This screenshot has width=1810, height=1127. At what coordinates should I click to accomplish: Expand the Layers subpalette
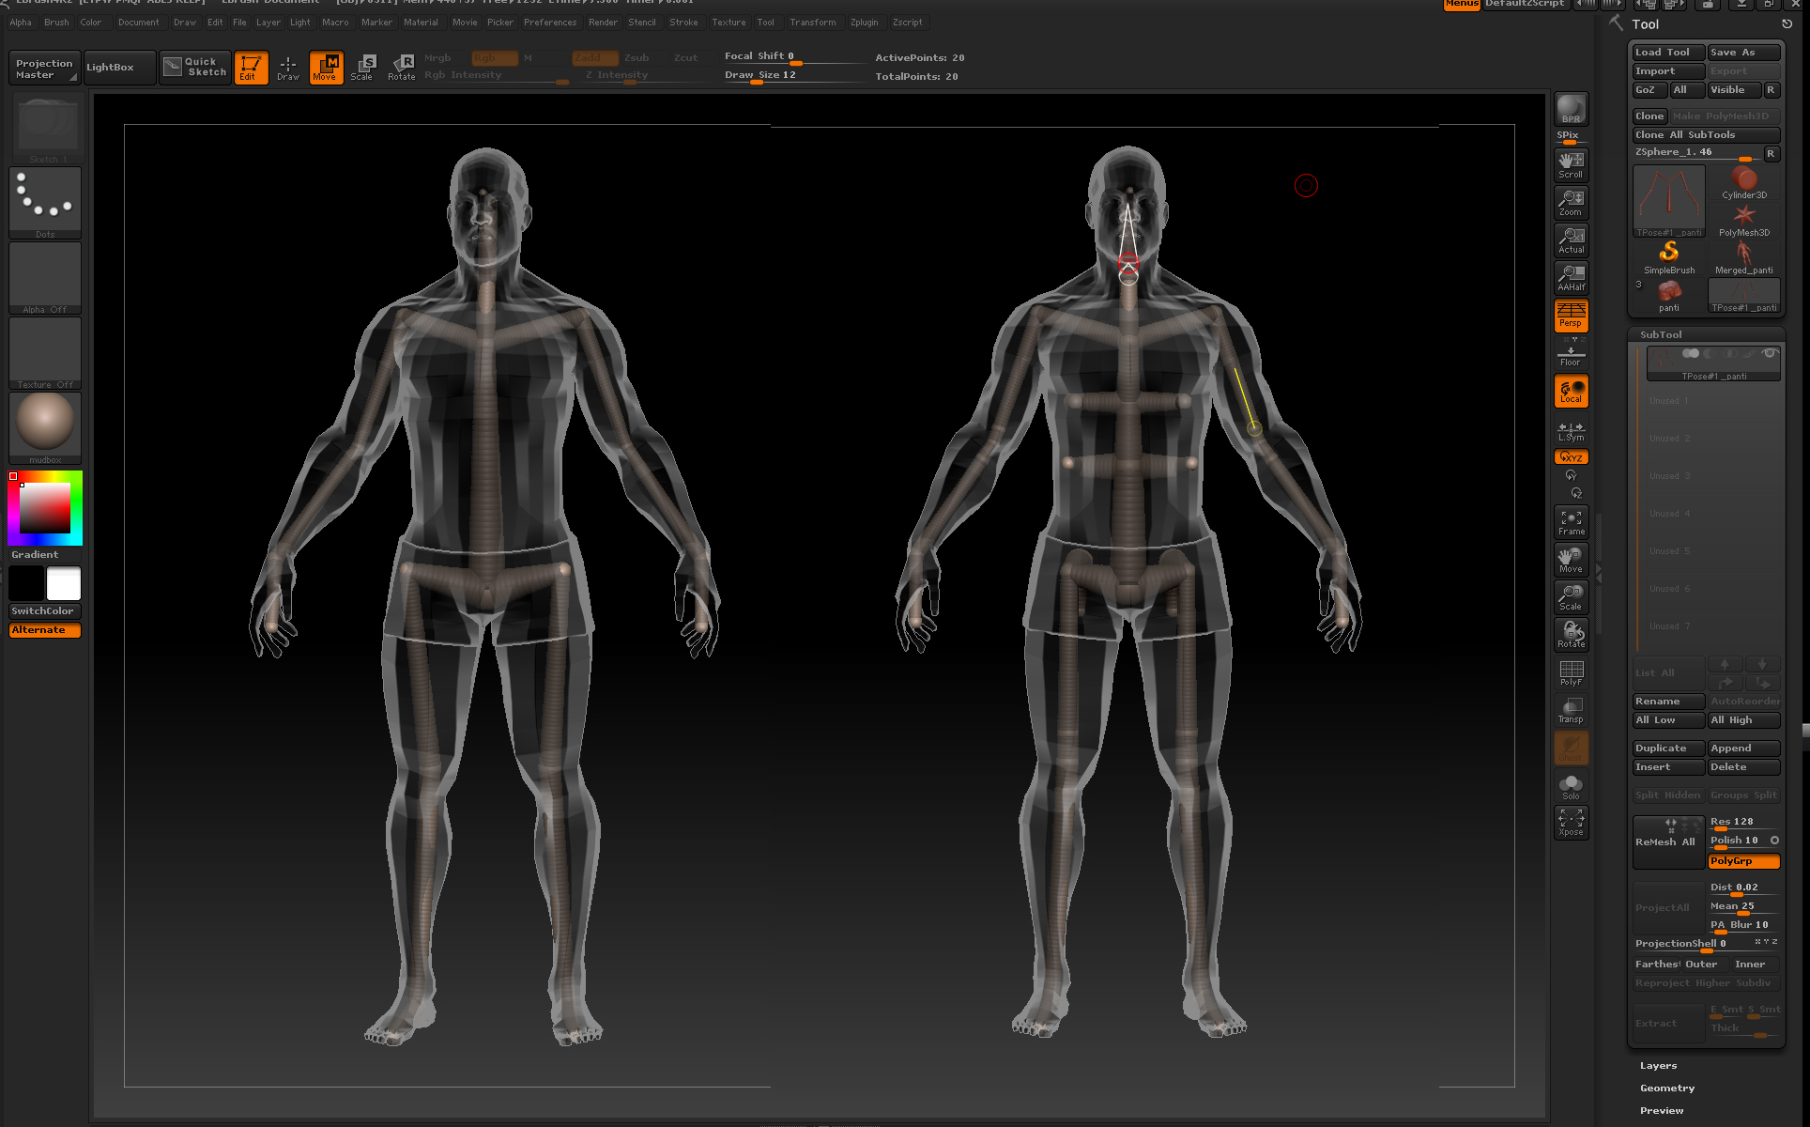(1657, 1064)
